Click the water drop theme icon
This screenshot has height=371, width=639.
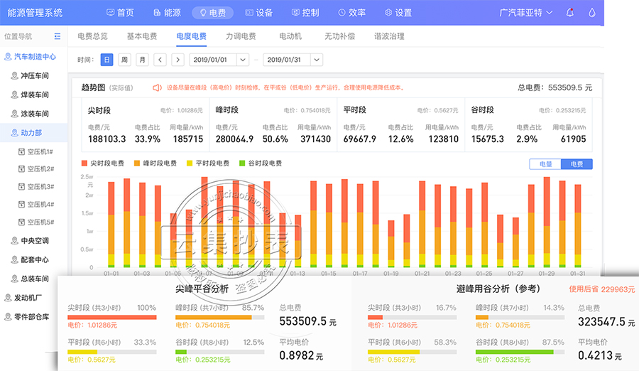coord(592,13)
